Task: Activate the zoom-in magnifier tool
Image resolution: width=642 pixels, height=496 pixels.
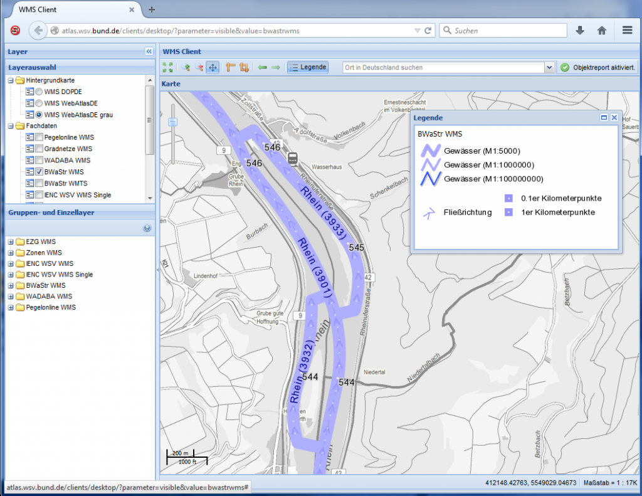Action: click(x=186, y=67)
